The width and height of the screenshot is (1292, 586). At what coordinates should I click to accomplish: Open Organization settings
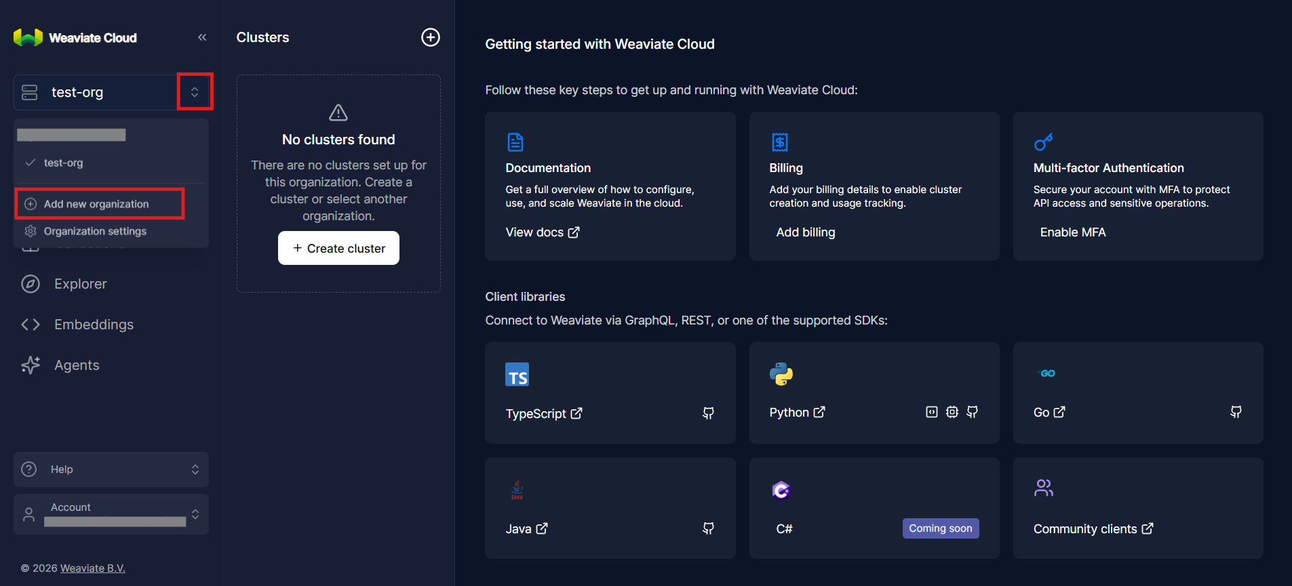point(95,231)
